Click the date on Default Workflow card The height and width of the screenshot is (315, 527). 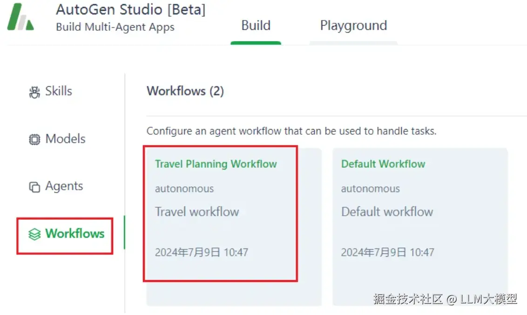point(387,253)
